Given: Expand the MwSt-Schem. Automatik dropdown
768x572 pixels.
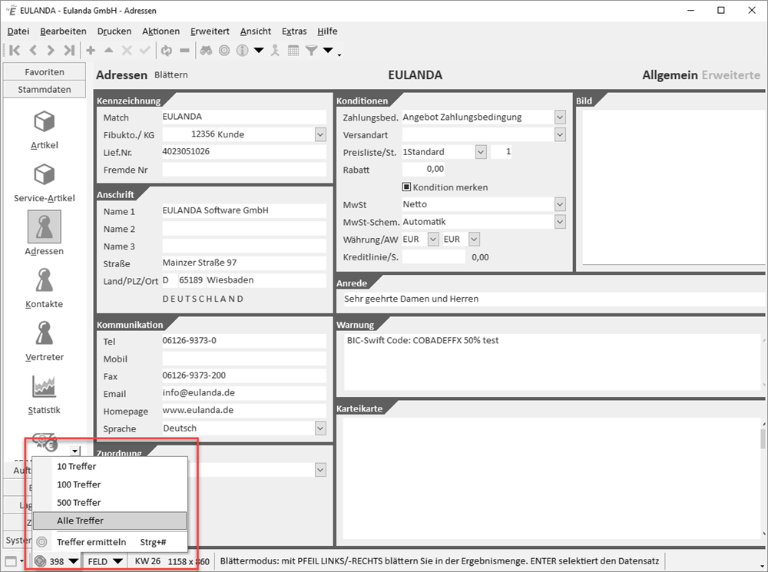Looking at the screenshot, I should [560, 222].
